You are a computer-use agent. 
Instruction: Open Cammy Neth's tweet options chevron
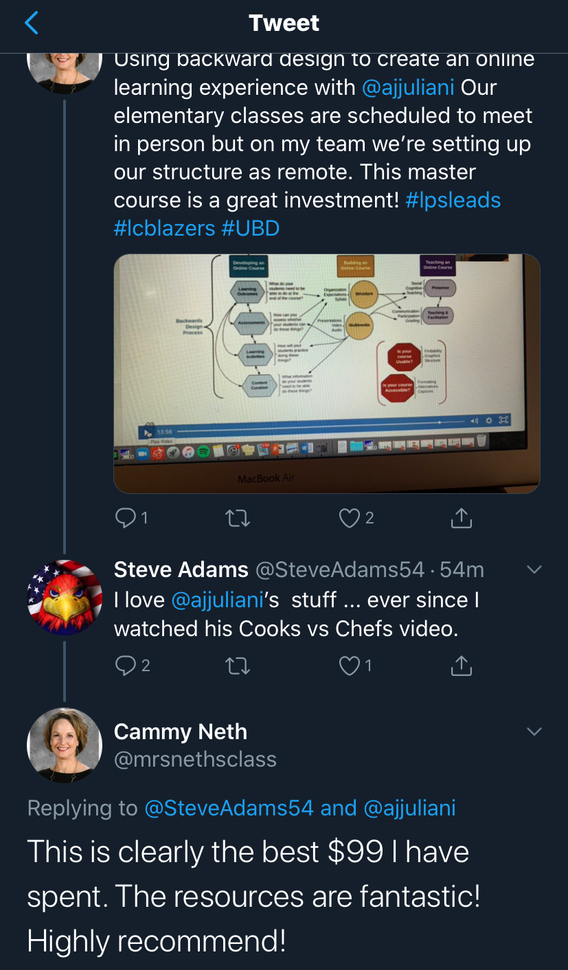(x=534, y=732)
